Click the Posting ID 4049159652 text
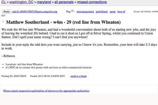 pos(14,76)
